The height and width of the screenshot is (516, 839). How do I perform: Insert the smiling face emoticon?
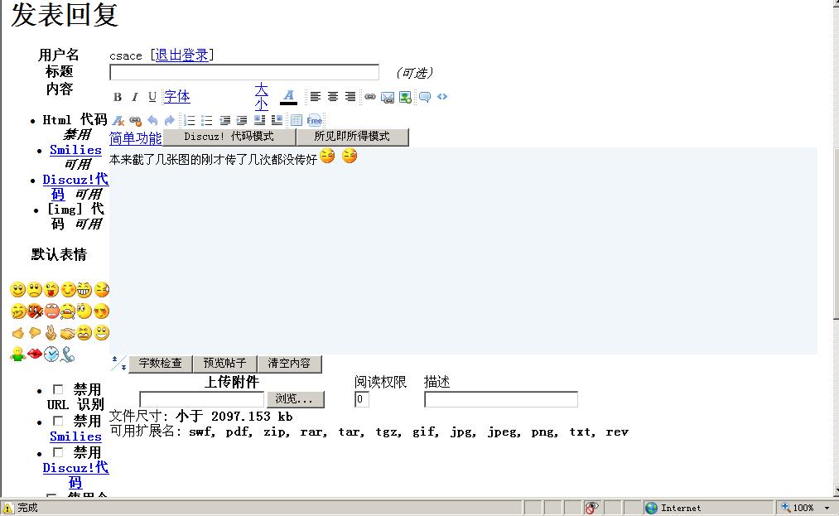click(x=17, y=290)
